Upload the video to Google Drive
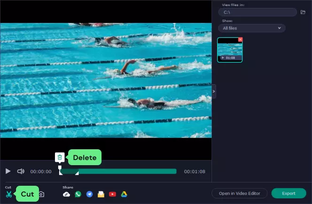The image size is (312, 204). click(x=124, y=194)
